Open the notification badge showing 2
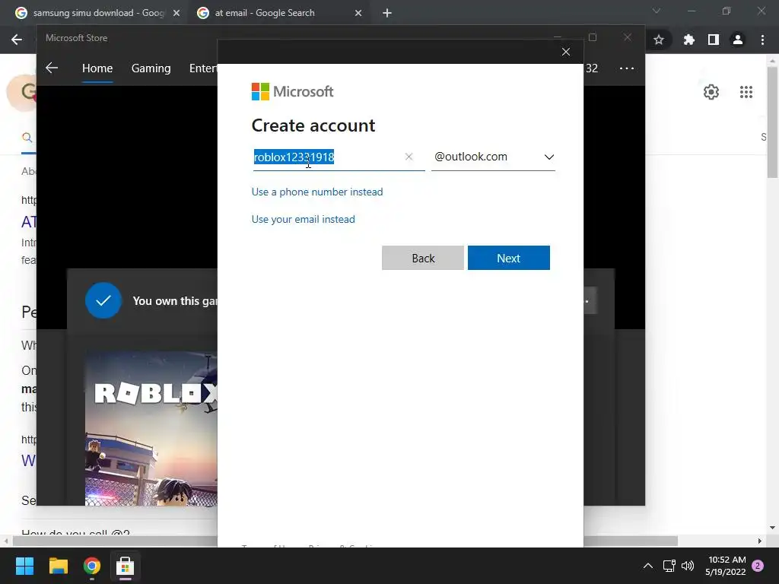779x584 pixels. tap(758, 566)
